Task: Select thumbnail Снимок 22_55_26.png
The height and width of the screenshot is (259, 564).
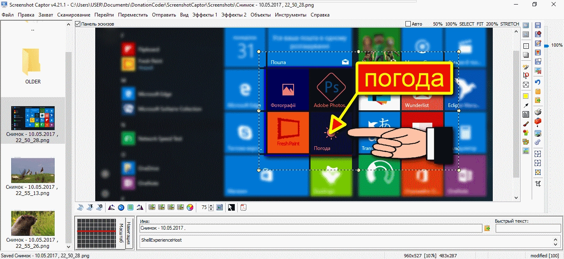Action: [33, 228]
